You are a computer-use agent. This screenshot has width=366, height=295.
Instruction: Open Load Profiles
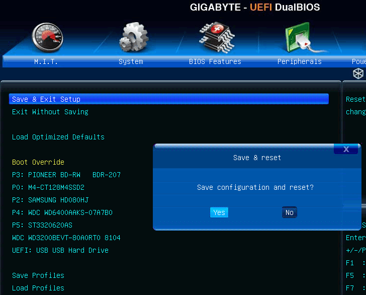tap(38, 288)
